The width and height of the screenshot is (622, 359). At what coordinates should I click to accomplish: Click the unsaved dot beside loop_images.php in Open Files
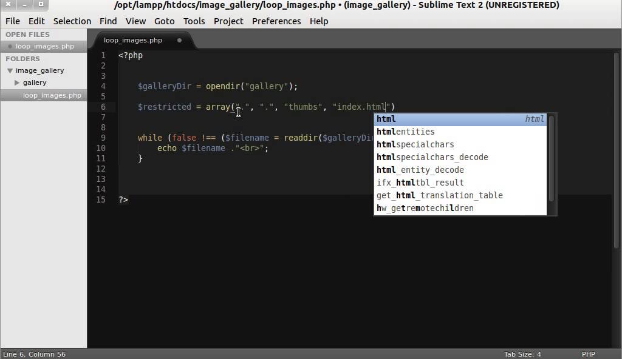point(10,46)
